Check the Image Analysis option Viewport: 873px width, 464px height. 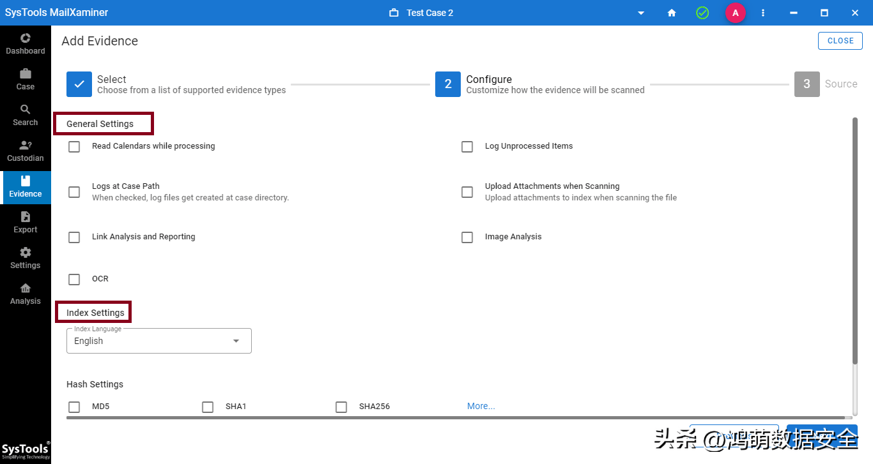pyautogui.click(x=467, y=237)
